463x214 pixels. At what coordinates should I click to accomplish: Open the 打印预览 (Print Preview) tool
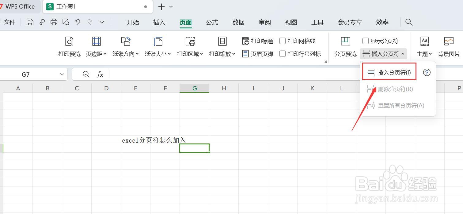(69, 46)
